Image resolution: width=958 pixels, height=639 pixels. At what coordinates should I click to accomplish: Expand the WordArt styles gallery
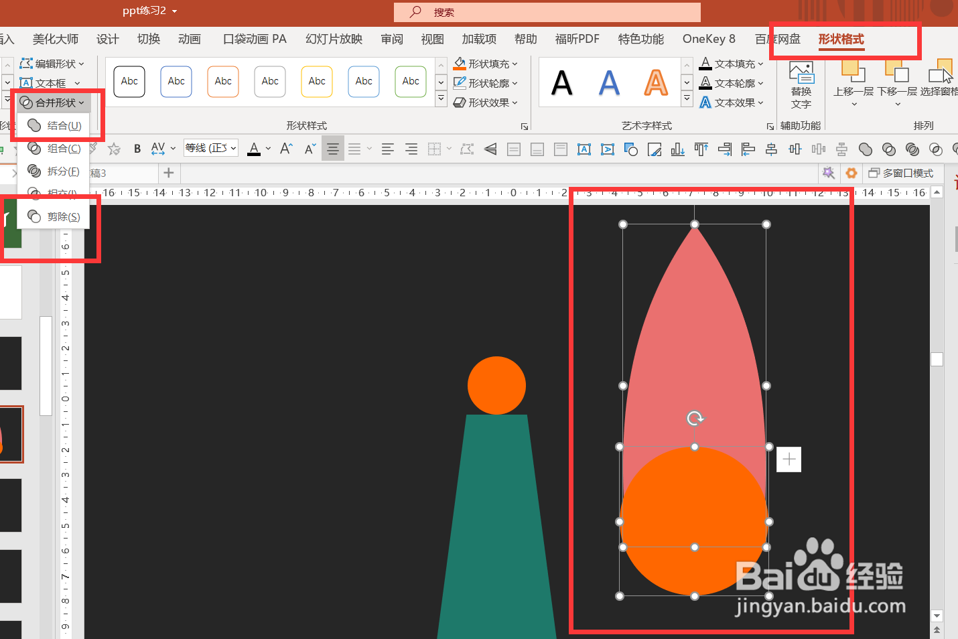[687, 98]
